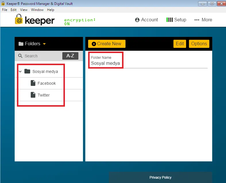Minimize the Keeper window
Screen dimensions: 226x183
[x=202, y=4]
